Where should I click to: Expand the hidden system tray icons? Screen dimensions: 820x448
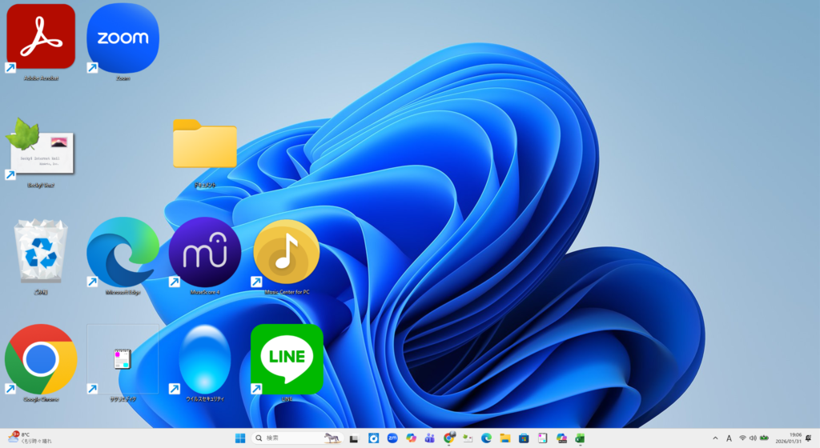pos(715,438)
